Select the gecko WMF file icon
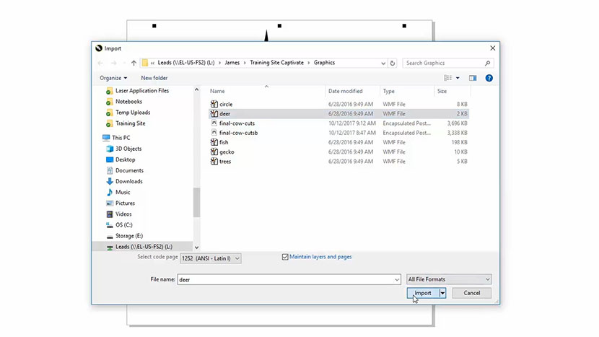 pyautogui.click(x=214, y=152)
